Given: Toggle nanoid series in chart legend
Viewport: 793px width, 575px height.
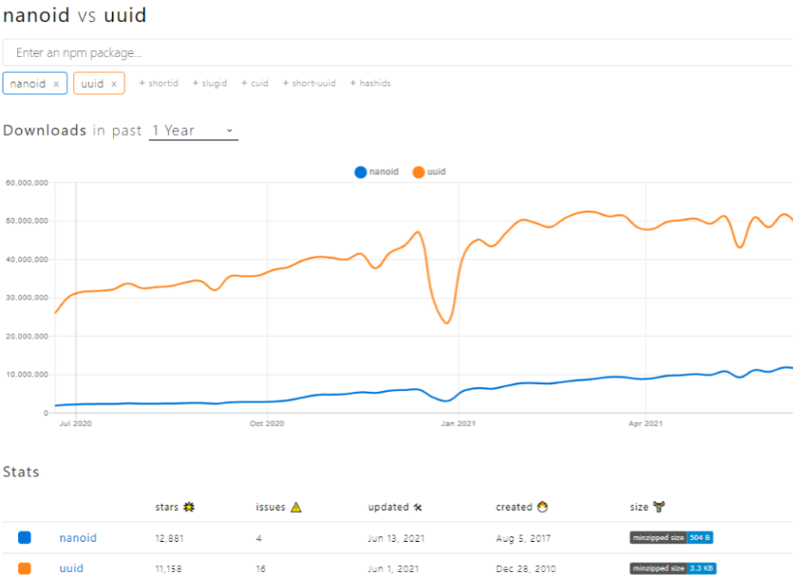Looking at the screenshot, I should pos(377,172).
